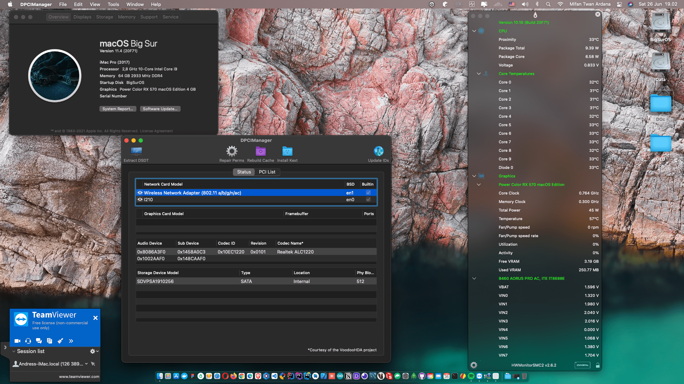684x384 pixels.
Task: Collapse the CPU section in HWMonitor
Action: pyautogui.click(x=474, y=31)
